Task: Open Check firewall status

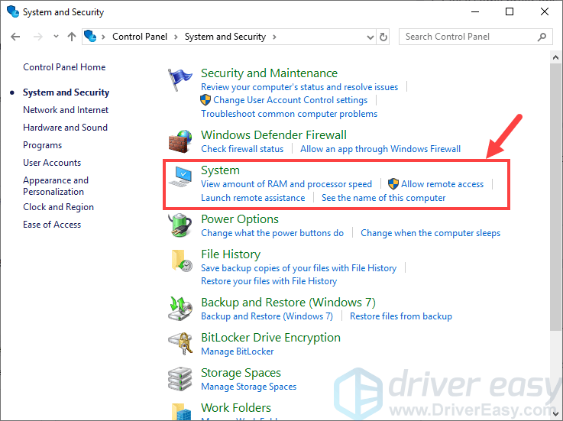Action: [242, 149]
